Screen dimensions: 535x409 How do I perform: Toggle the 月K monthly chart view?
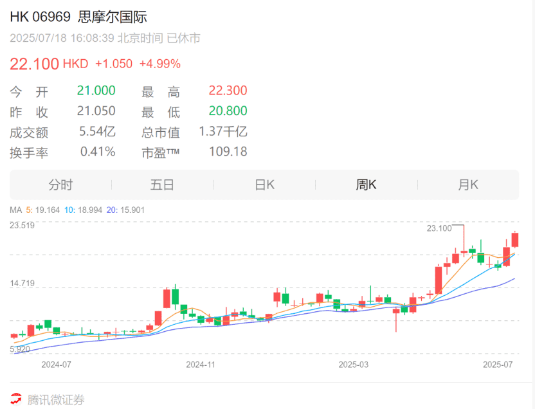click(468, 185)
